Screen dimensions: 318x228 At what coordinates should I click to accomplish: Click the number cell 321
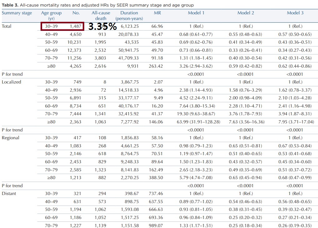click(77, 193)
